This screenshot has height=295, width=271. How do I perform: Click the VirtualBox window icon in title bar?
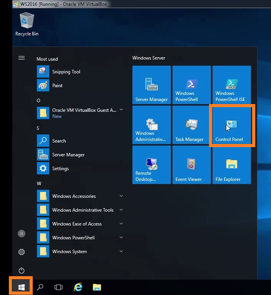click(x=15, y=4)
